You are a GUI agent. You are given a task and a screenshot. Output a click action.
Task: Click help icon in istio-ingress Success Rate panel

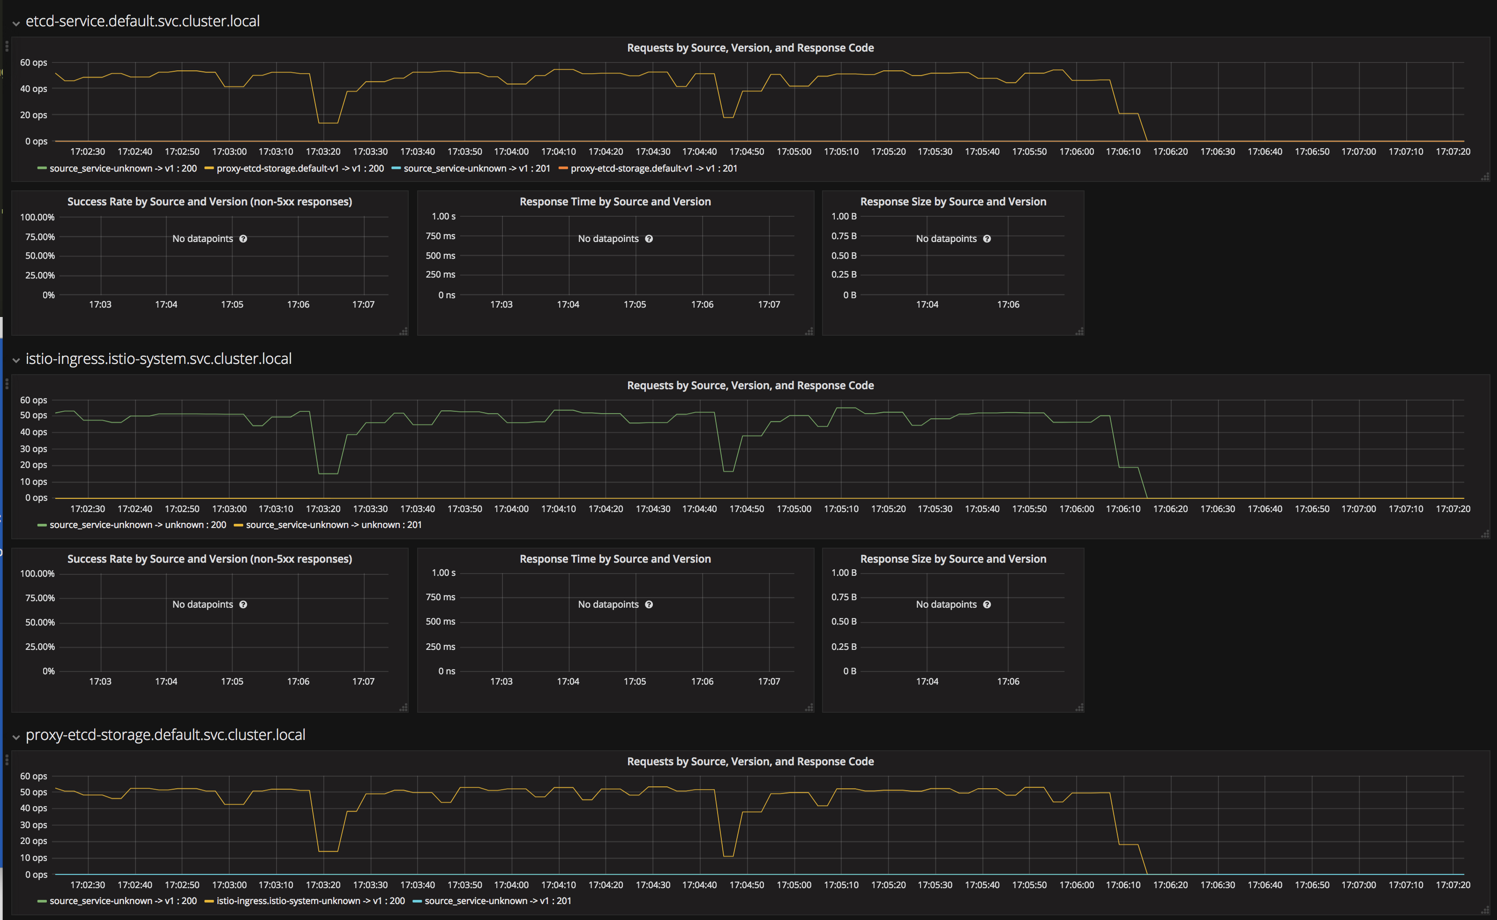pyautogui.click(x=243, y=604)
